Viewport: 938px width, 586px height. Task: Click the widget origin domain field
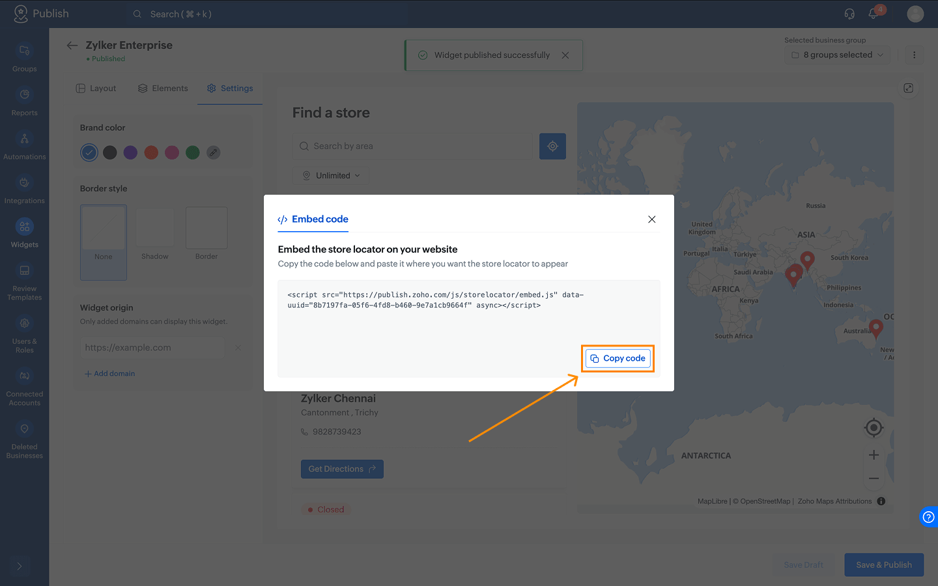coord(152,348)
